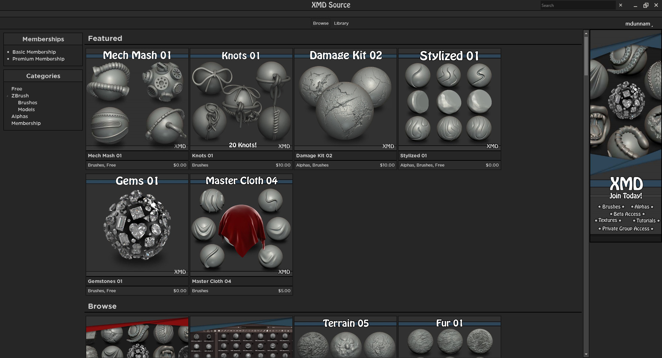Click the Knots 01 $10.00 price

click(x=283, y=165)
